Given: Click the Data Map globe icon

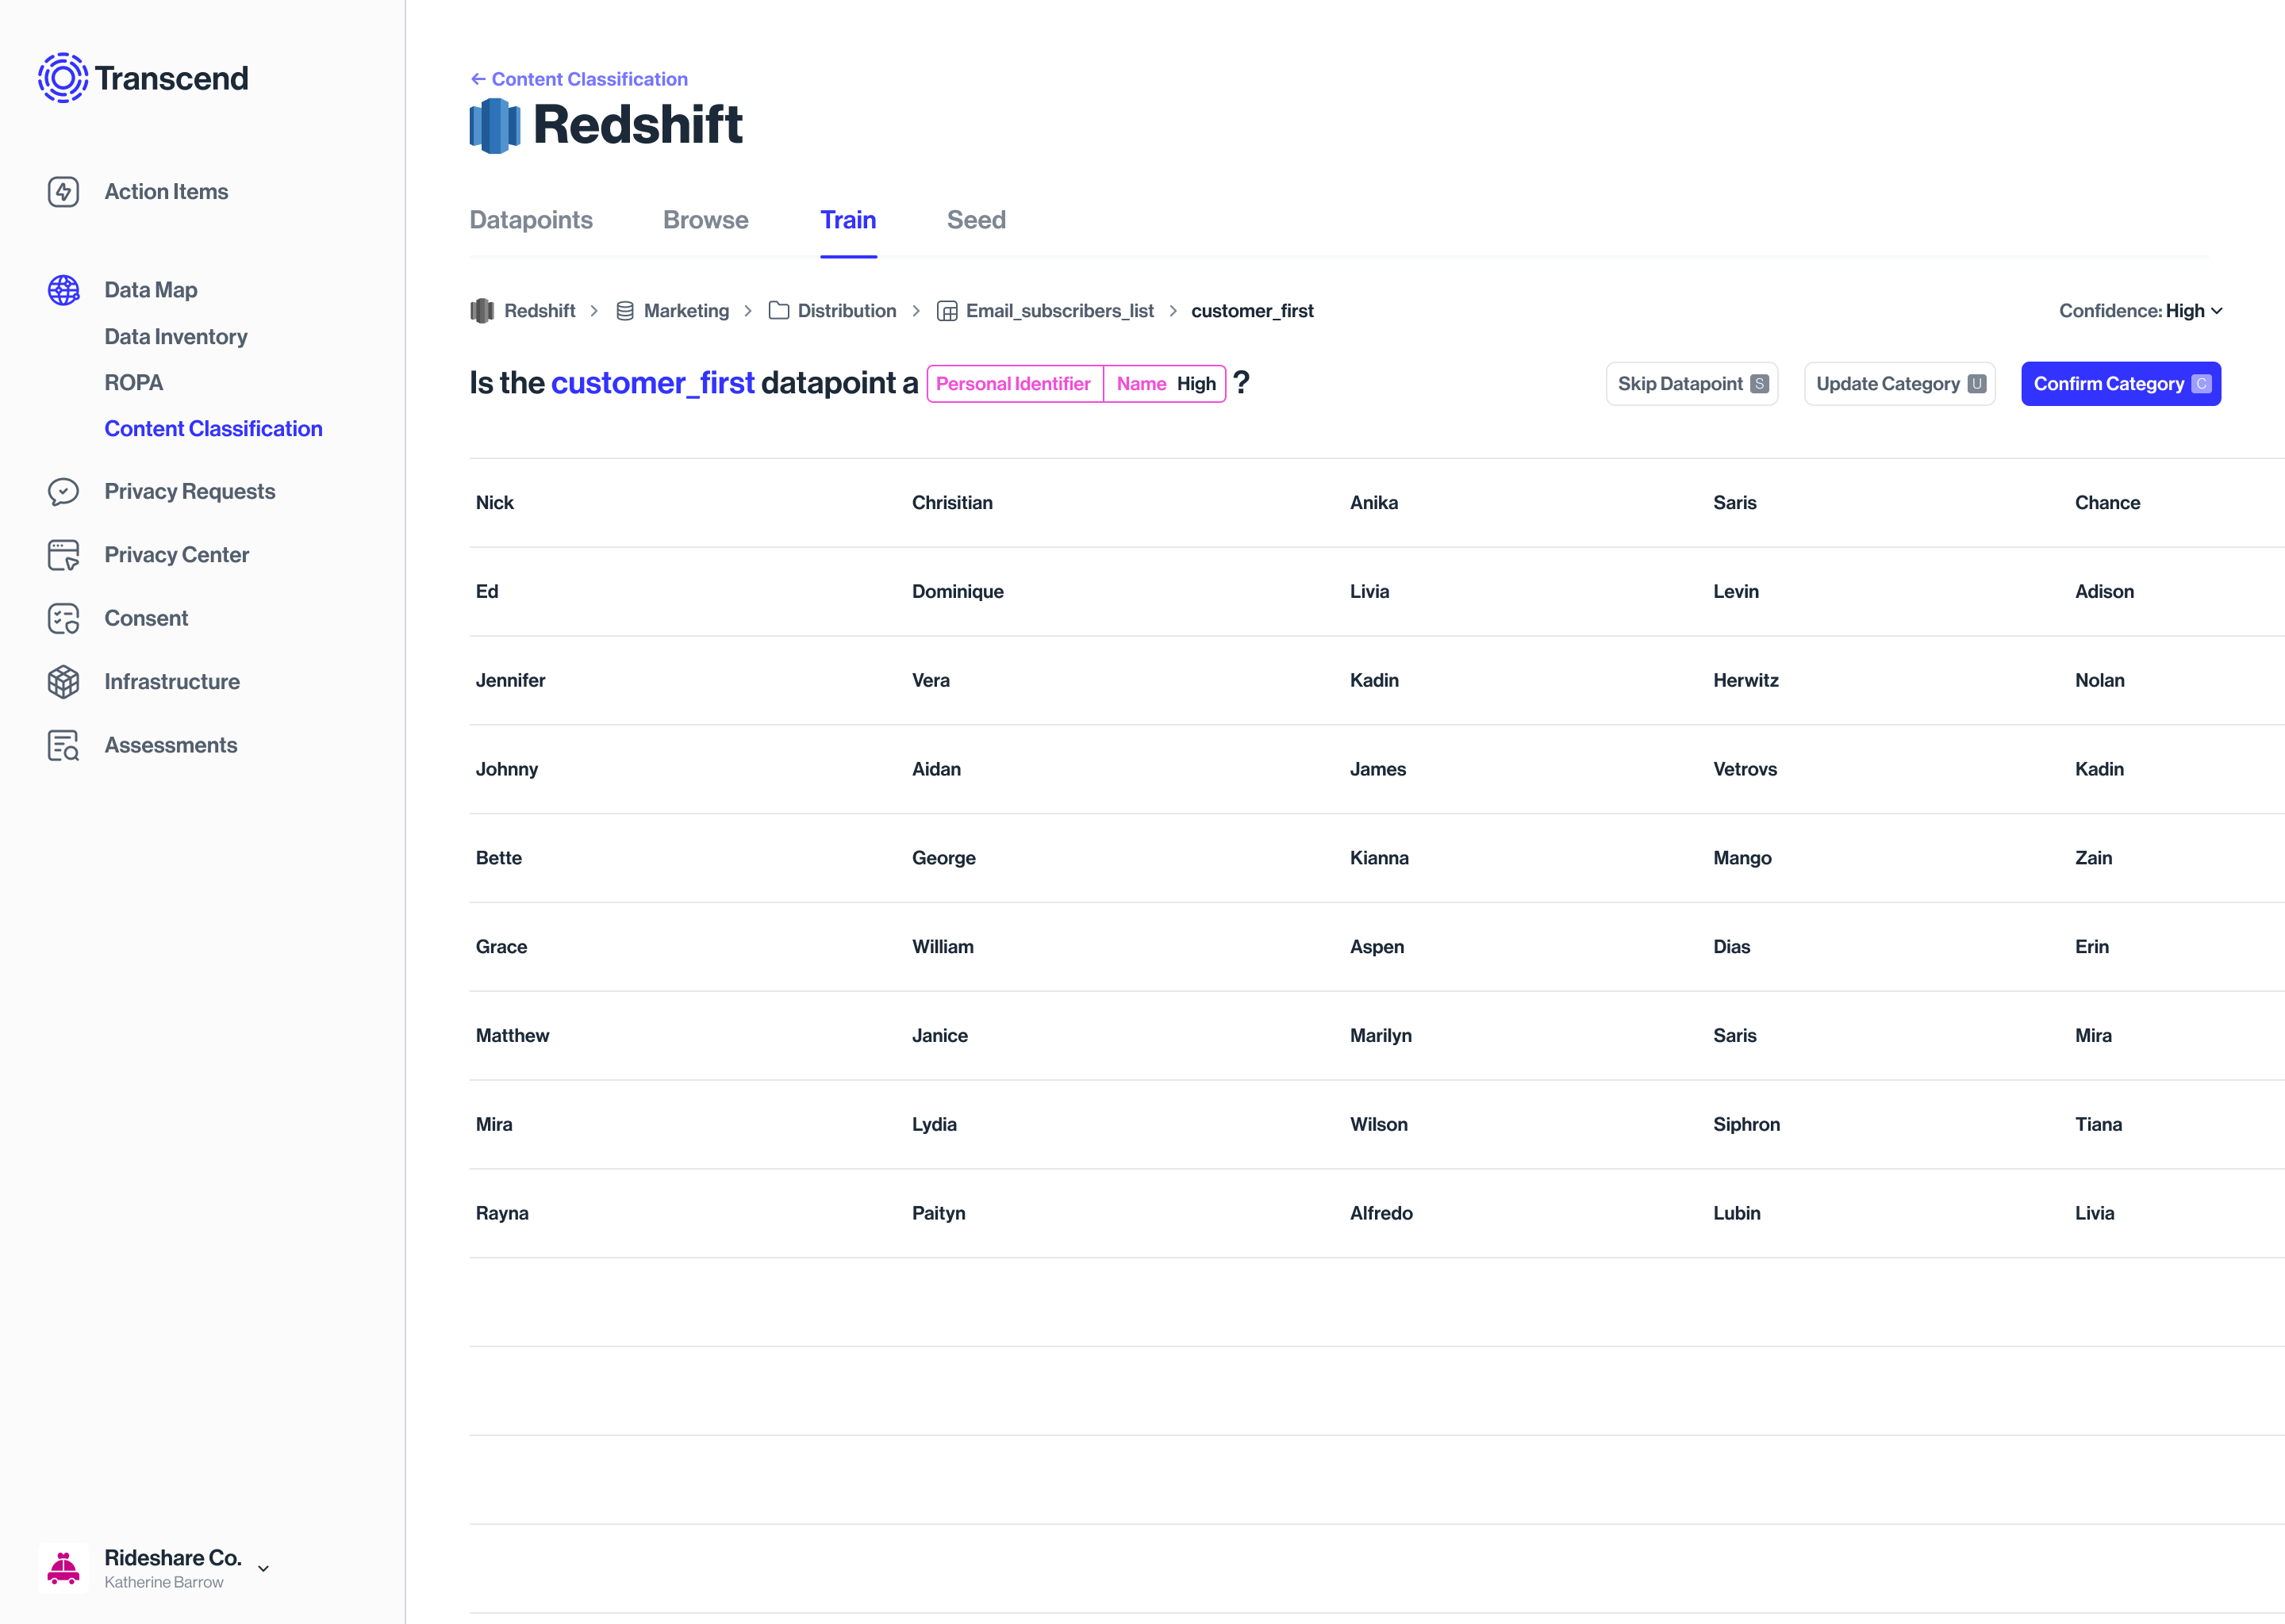Looking at the screenshot, I should click(63, 290).
